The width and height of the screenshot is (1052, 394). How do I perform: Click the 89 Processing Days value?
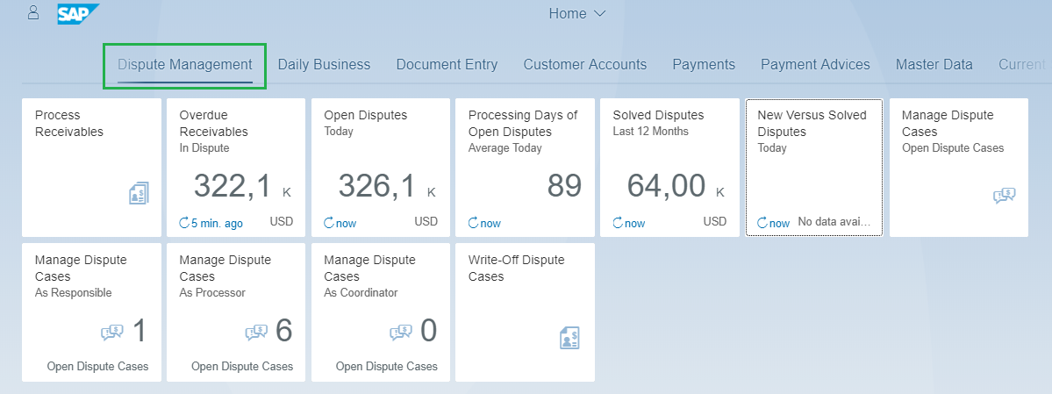564,186
